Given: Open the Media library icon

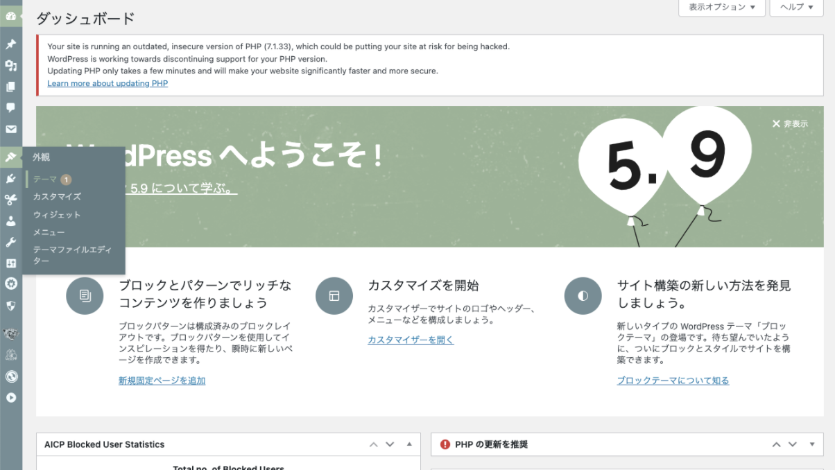Looking at the screenshot, I should click(10, 66).
